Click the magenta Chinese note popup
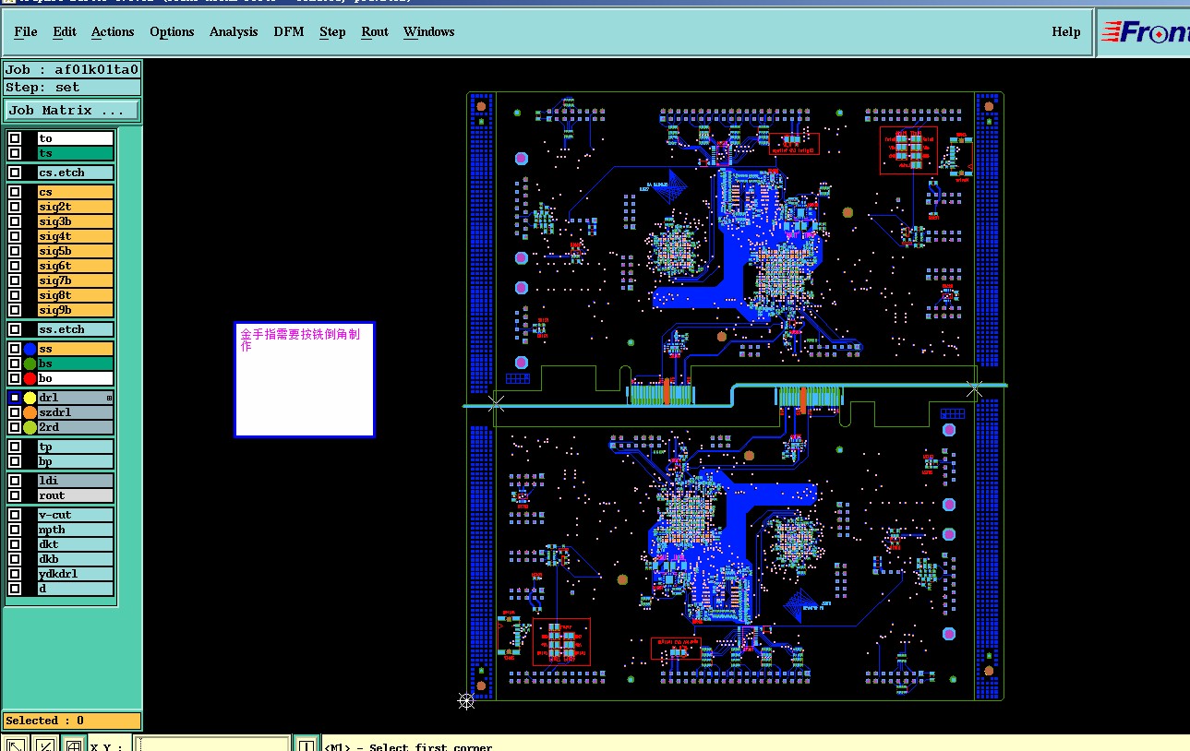The image size is (1190, 751). point(305,379)
